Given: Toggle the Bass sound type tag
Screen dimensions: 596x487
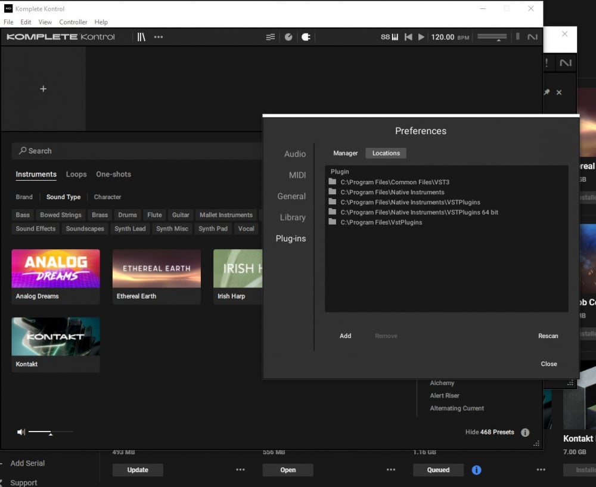Looking at the screenshot, I should click(23, 215).
